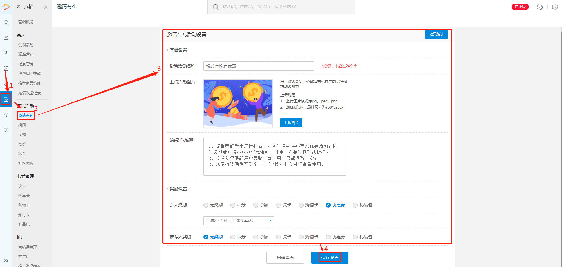Close the 营销 side panel with X
The width and height of the screenshot is (562, 267).
[x=46, y=7]
